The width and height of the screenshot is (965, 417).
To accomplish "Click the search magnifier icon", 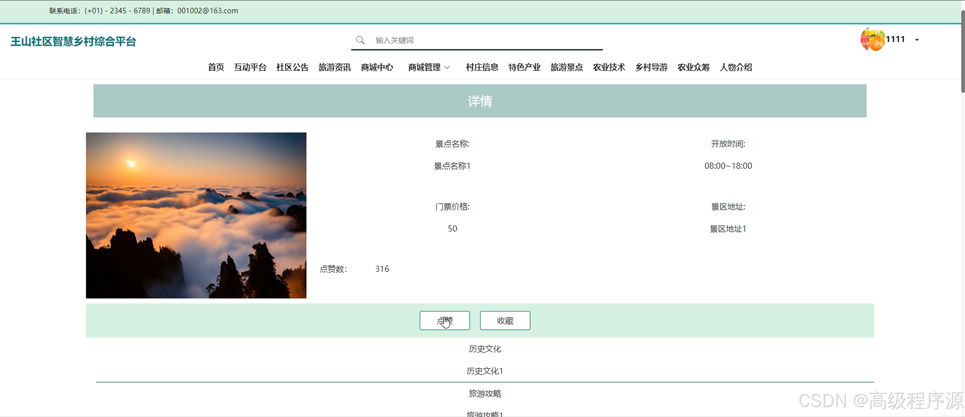I will pos(360,40).
